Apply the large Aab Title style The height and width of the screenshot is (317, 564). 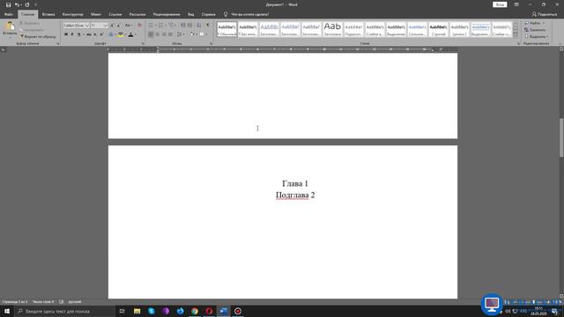click(x=332, y=29)
